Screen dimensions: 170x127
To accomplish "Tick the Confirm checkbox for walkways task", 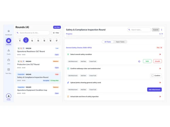I will click(x=152, y=76).
